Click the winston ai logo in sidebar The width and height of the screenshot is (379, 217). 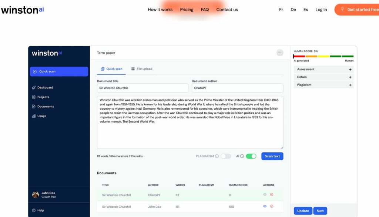click(x=47, y=53)
